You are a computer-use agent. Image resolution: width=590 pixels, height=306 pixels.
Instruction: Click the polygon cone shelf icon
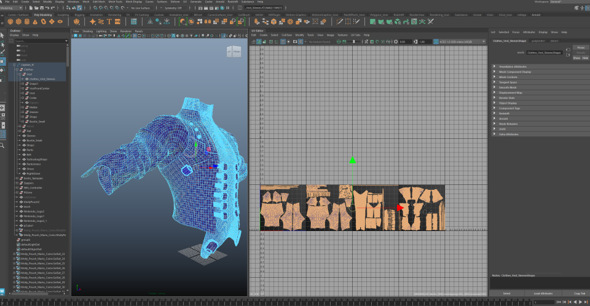click(35, 22)
